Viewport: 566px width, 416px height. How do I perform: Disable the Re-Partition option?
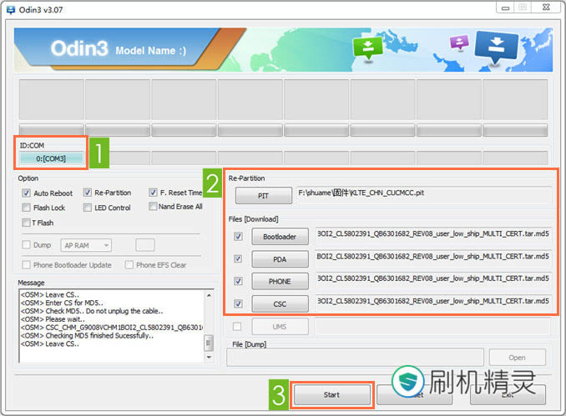pyautogui.click(x=88, y=193)
